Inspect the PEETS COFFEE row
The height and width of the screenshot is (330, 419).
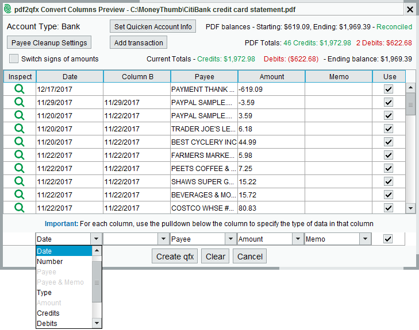pos(19,168)
